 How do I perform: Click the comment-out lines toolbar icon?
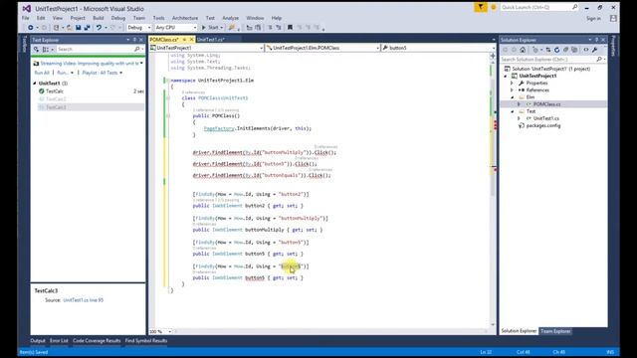(270, 28)
